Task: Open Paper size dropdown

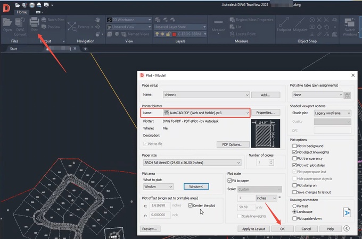Action: [x=192, y=163]
